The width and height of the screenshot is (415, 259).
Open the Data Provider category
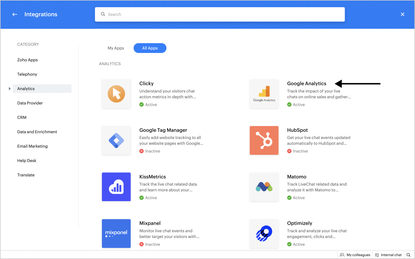click(x=30, y=103)
